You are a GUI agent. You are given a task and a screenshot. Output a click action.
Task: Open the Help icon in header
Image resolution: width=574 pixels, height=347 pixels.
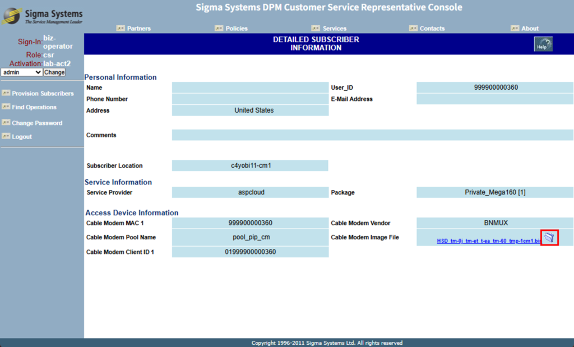click(x=543, y=44)
